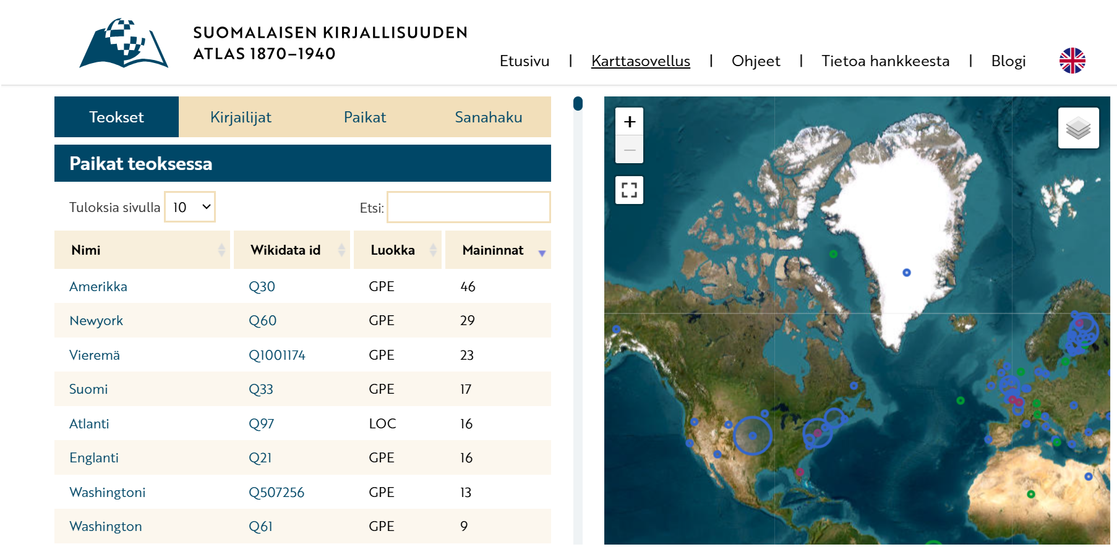Sort table by Nimi column

(142, 250)
